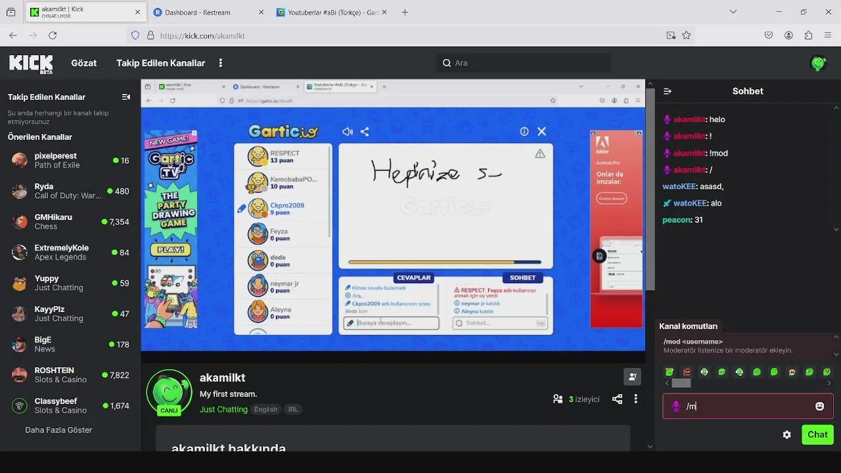Open Takip Edilen Kanallar in top navigation
Screen dimensions: 841x473
point(161,63)
